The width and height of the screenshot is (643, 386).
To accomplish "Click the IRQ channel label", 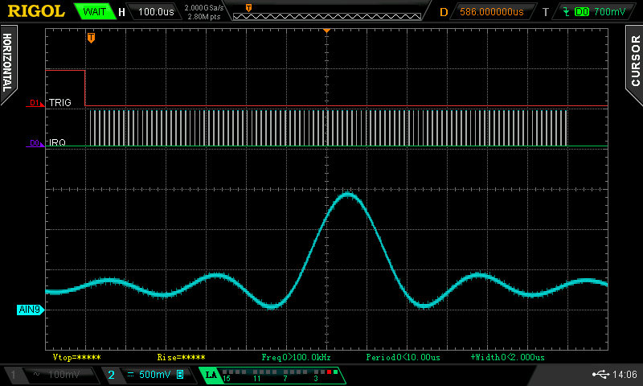I will click(57, 142).
